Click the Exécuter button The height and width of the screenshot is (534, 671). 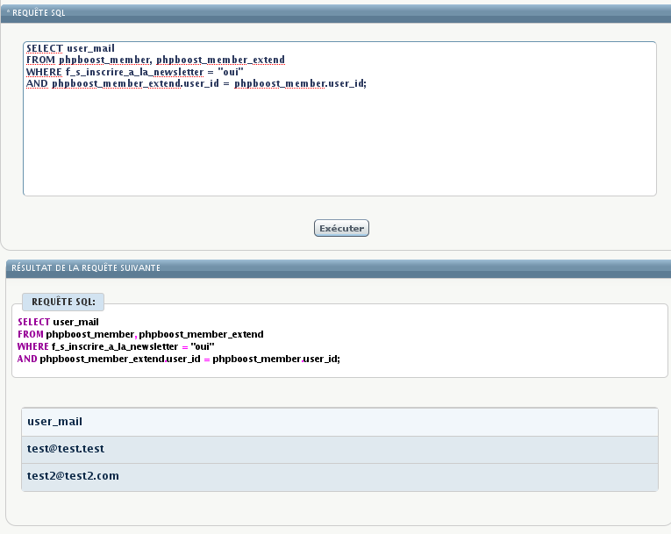click(341, 228)
